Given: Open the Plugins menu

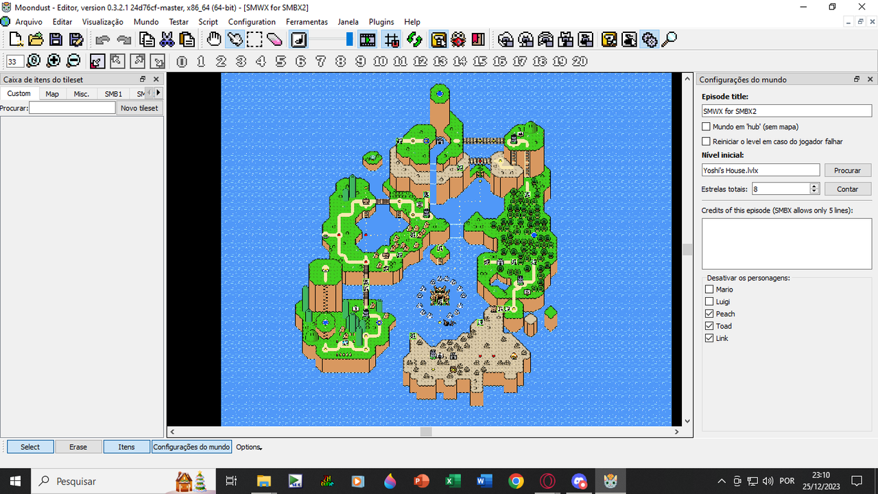Looking at the screenshot, I should click(x=381, y=22).
